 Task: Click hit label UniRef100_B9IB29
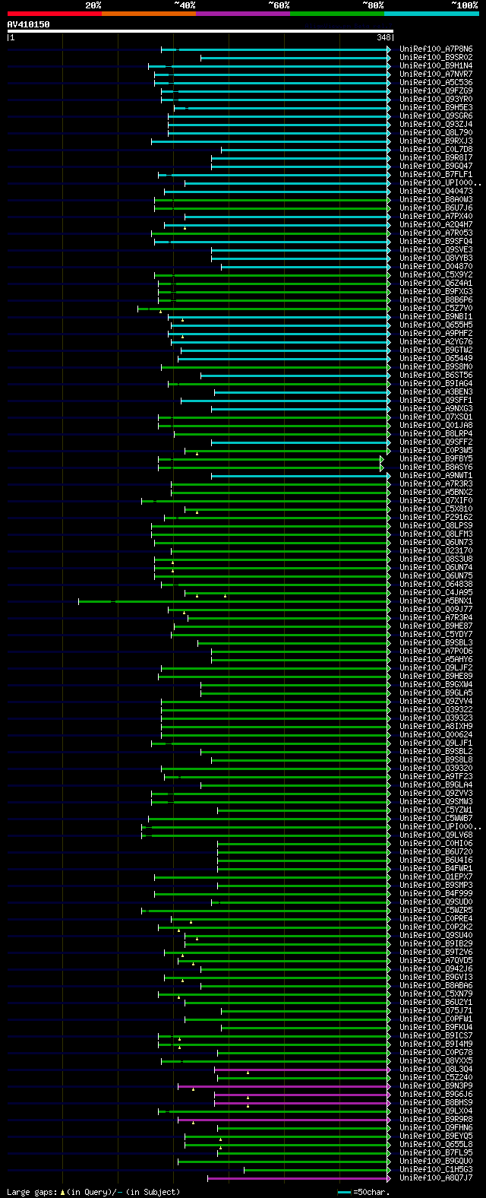[x=436, y=944]
